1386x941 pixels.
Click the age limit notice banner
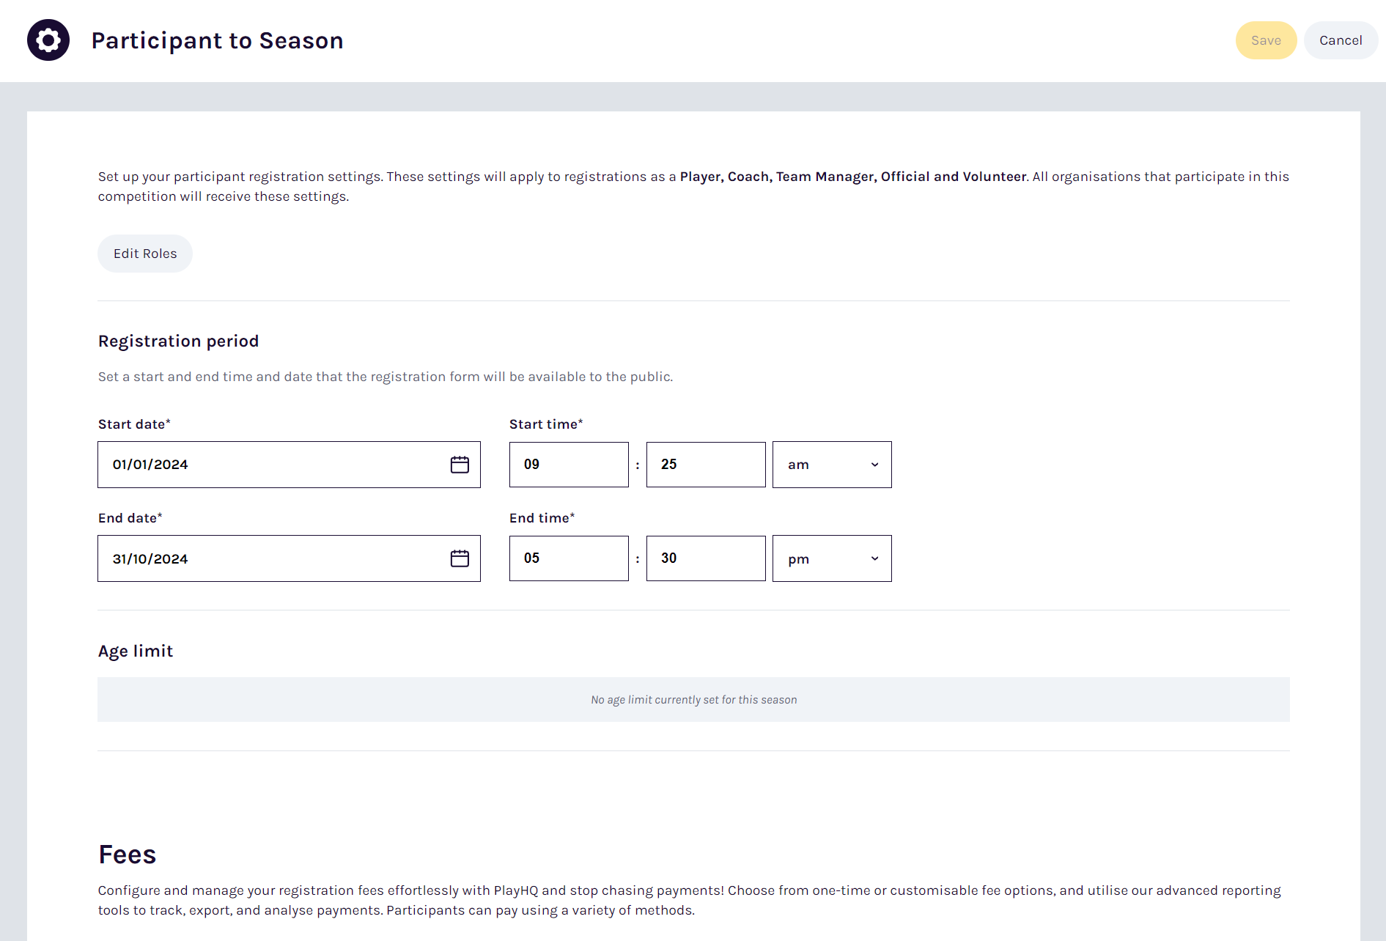[693, 699]
